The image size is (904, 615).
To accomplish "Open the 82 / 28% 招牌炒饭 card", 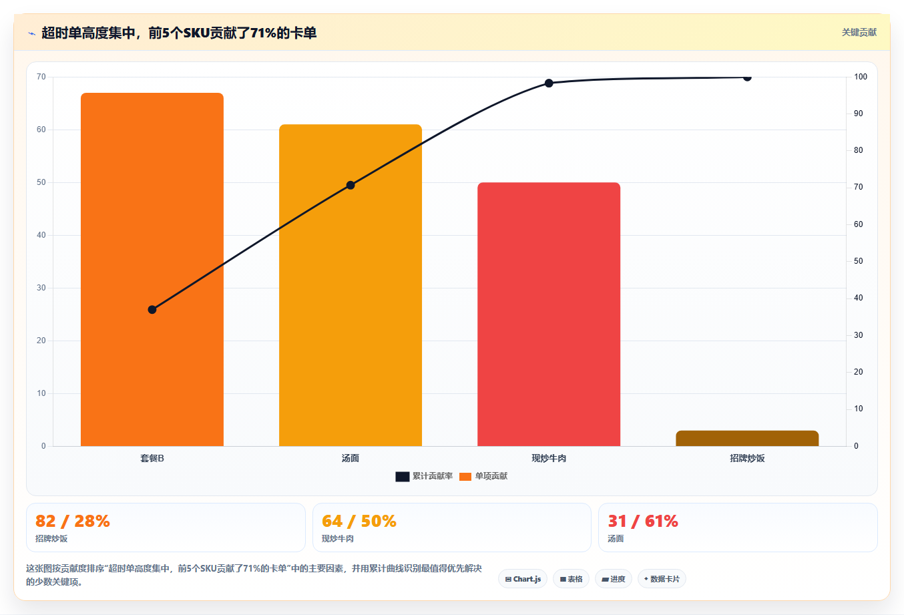I will (166, 528).
